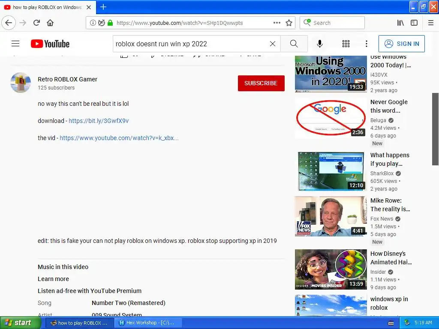439x329 pixels.
Task: Click the keyboard icon in system tray
Action: click(x=391, y=323)
